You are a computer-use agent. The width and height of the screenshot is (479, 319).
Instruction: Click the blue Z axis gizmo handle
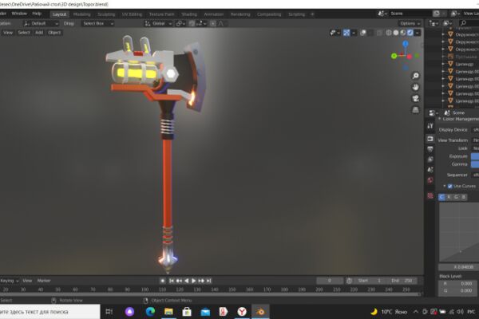point(406,44)
